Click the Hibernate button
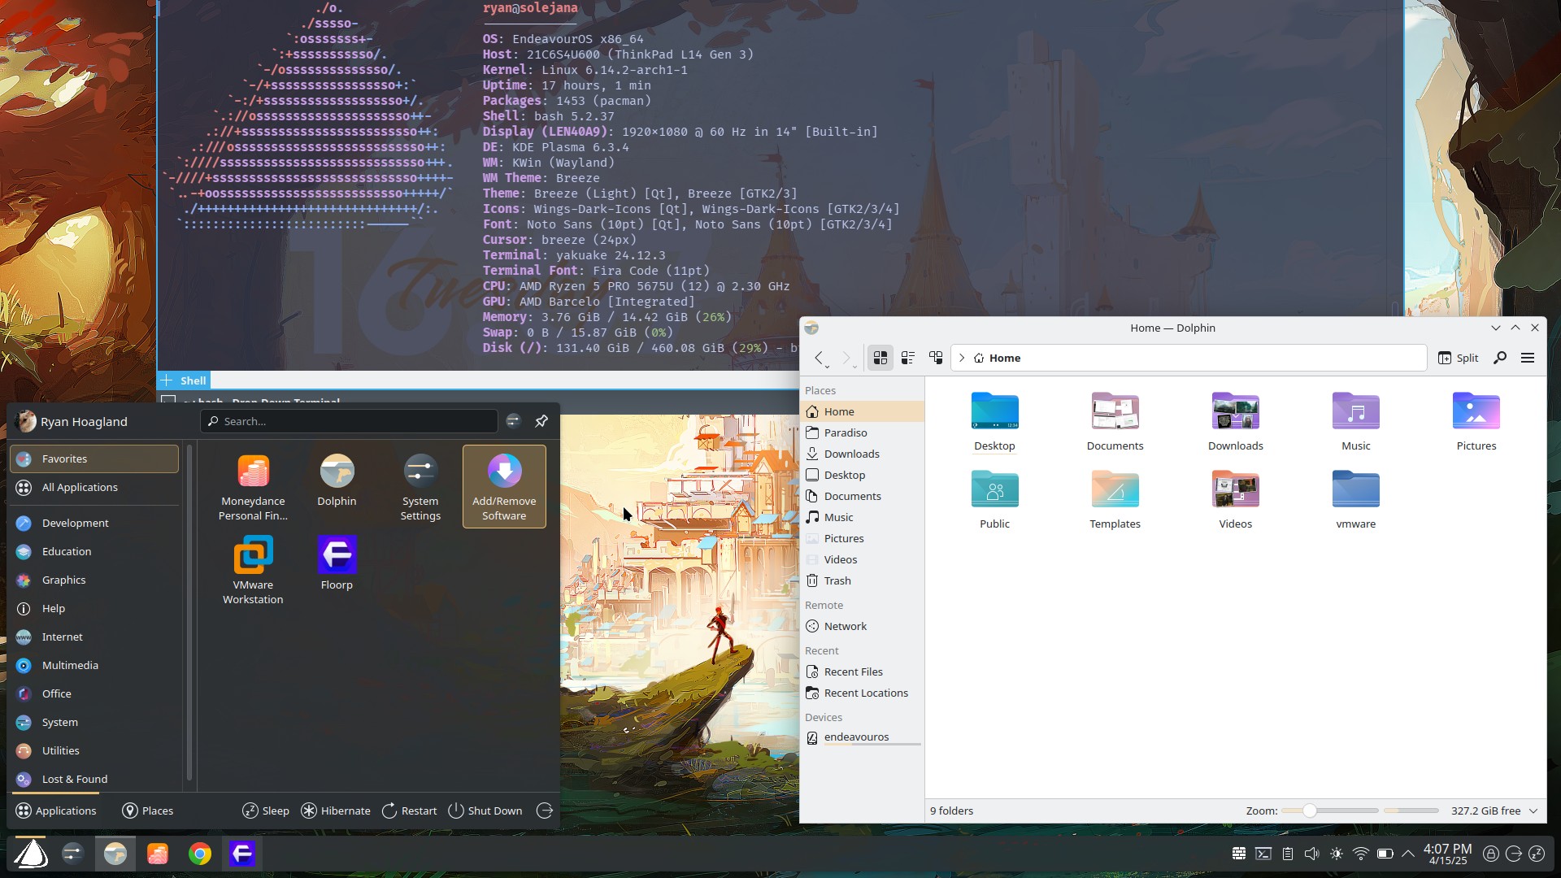The image size is (1561, 878). pyautogui.click(x=336, y=811)
